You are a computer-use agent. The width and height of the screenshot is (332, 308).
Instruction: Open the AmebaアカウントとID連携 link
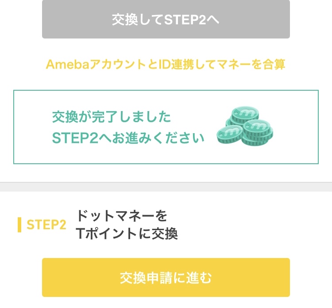(166, 65)
